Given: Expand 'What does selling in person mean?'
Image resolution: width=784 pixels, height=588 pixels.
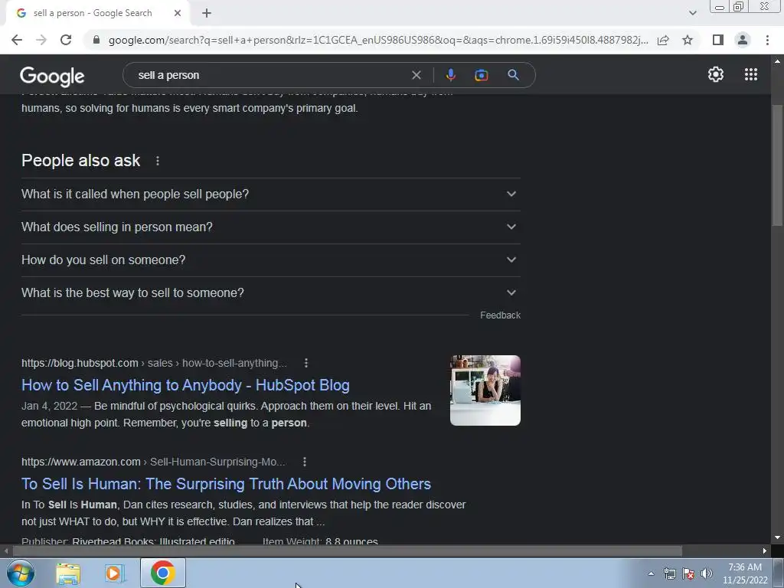Looking at the screenshot, I should 270,227.
